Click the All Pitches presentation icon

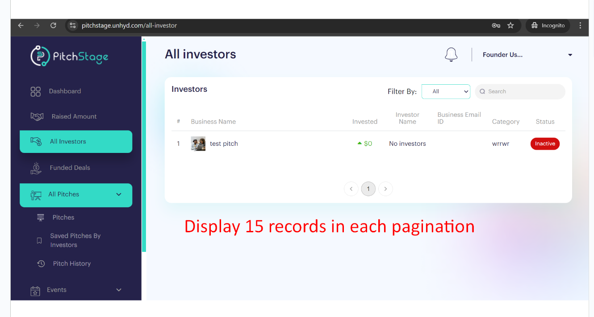click(x=36, y=195)
